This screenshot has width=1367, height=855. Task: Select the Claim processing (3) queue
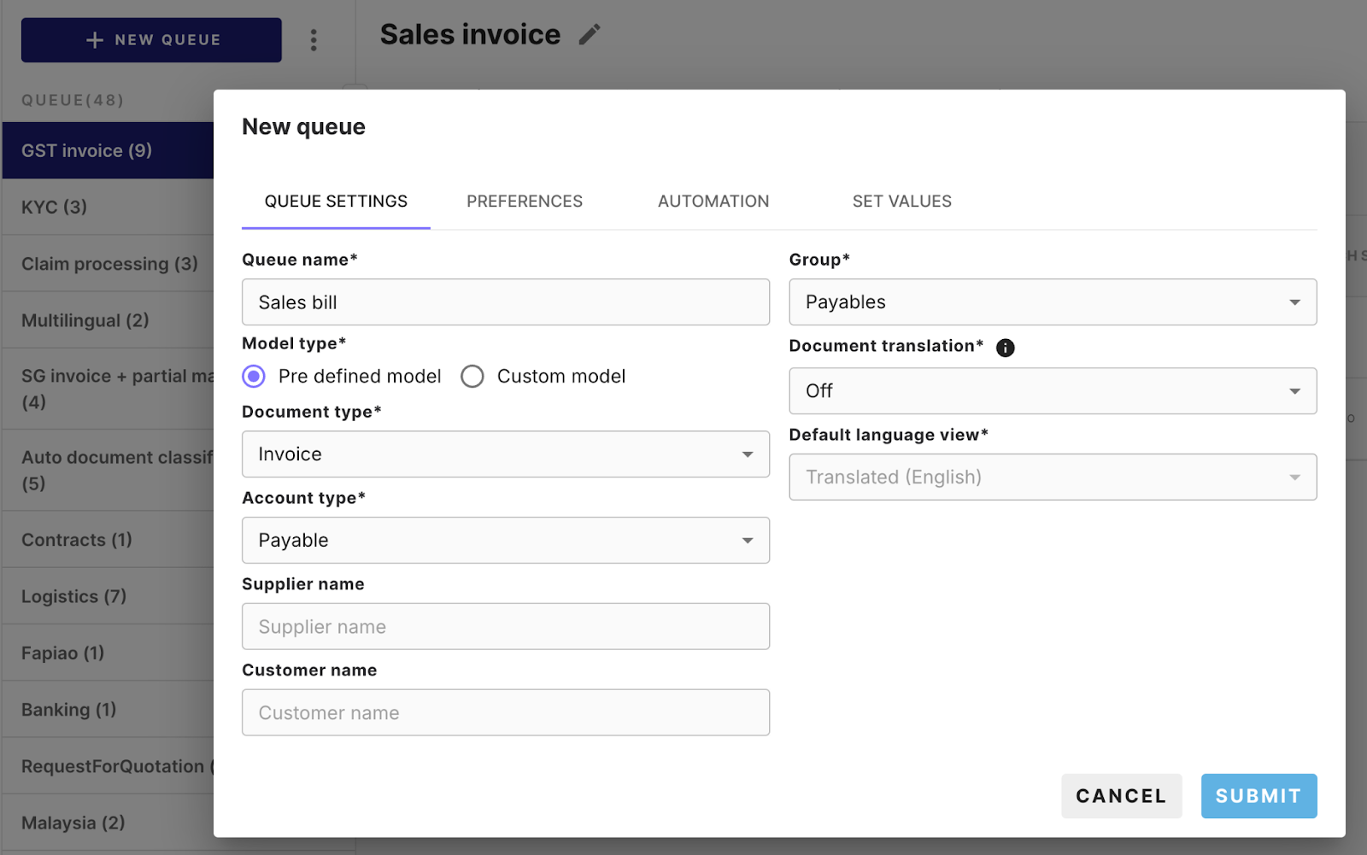109,263
